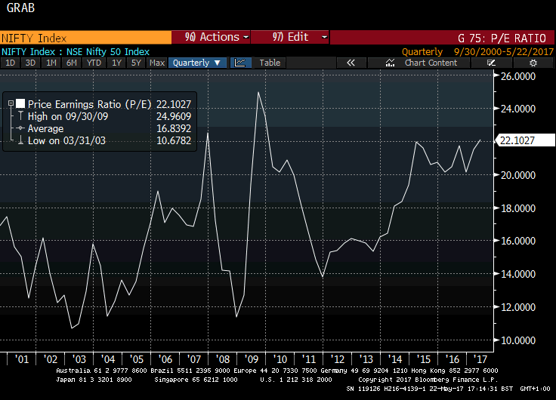This screenshot has width=556, height=400.
Task: Switch to line chart view icon
Action: [239, 63]
